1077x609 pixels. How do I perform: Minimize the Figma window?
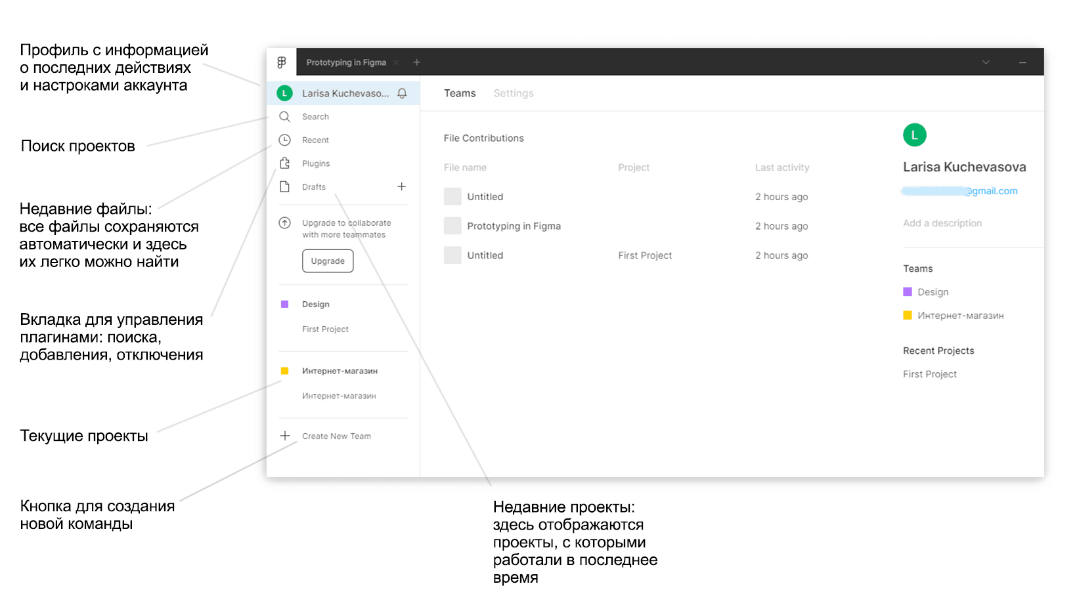[x=1022, y=62]
